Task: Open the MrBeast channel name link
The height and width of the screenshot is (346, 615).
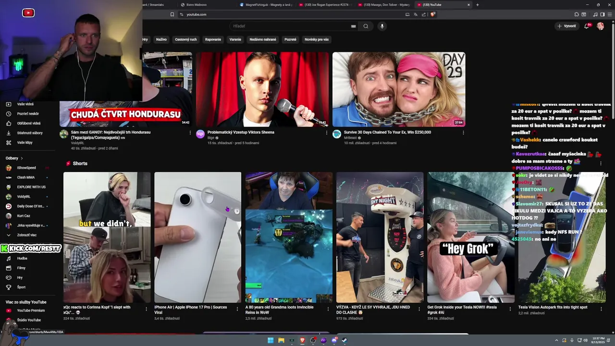Action: click(x=350, y=138)
